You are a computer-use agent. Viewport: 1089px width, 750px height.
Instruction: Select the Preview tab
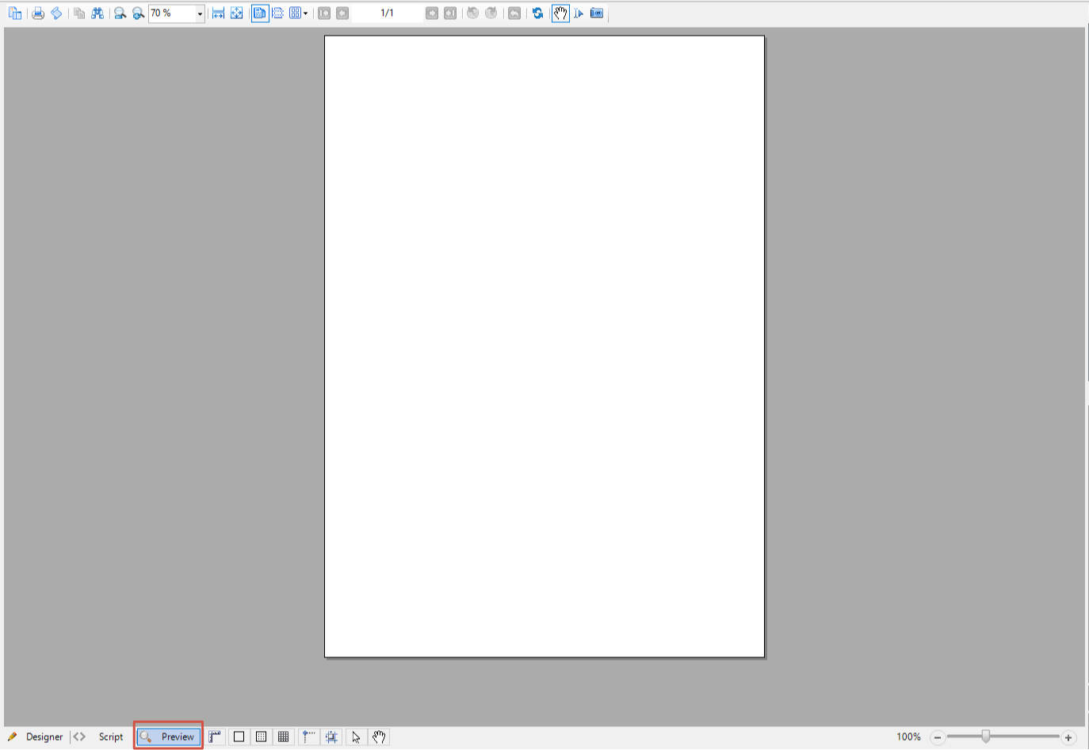click(x=168, y=737)
